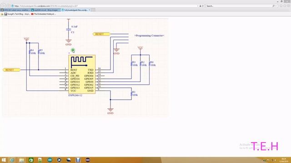Click resistor R1 100k label
Image resolution: width=291 pixels, height=163 pixels.
pos(135,94)
